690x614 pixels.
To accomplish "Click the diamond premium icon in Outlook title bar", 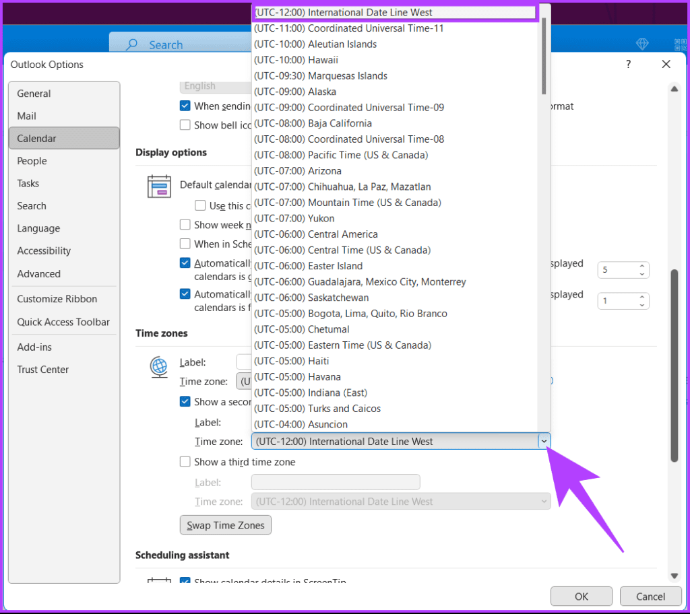I will pyautogui.click(x=642, y=44).
